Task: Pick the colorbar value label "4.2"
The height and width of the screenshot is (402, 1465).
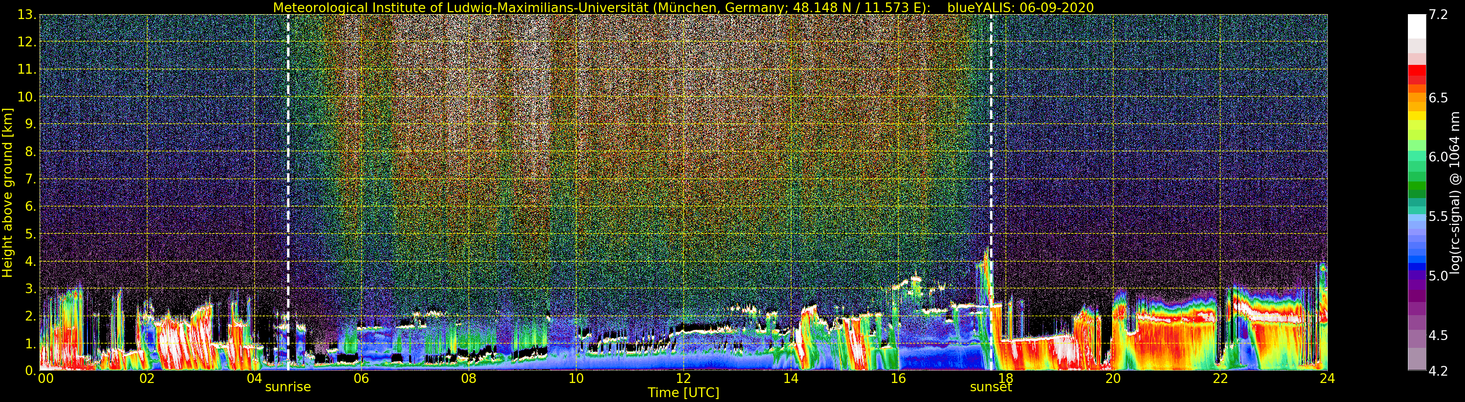Action: pos(1438,371)
